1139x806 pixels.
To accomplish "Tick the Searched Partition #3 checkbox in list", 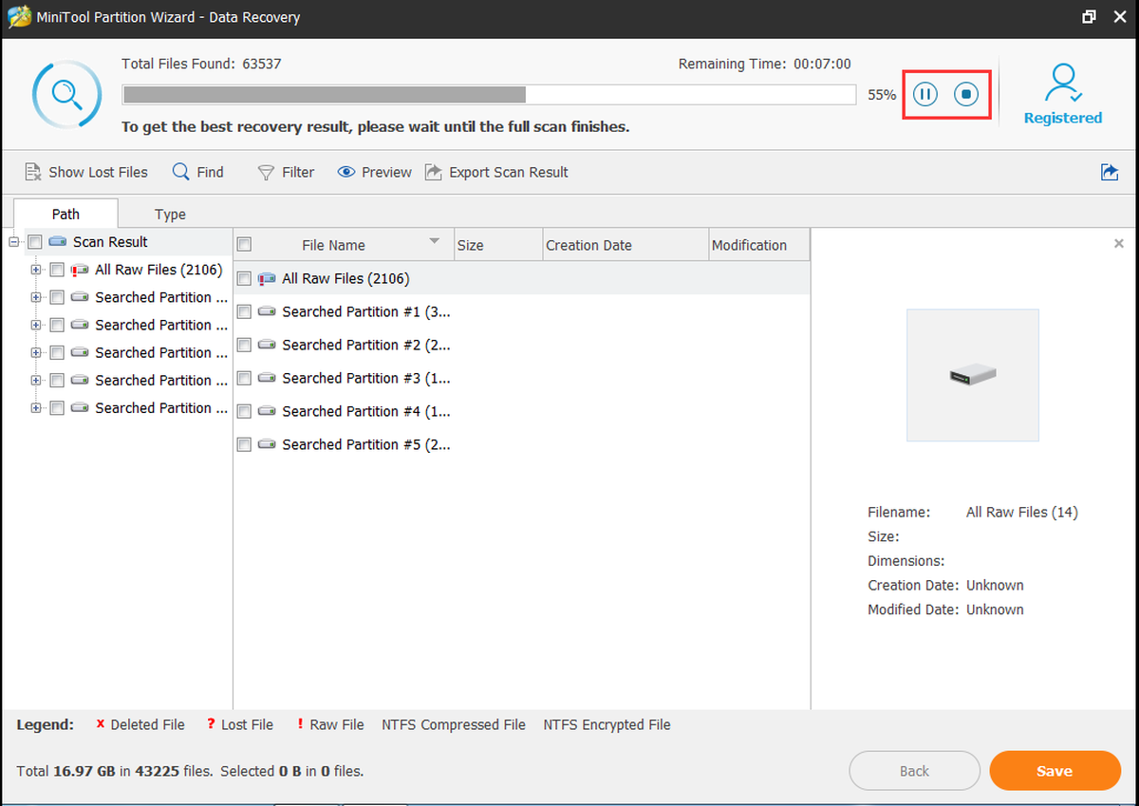I will pyautogui.click(x=244, y=378).
